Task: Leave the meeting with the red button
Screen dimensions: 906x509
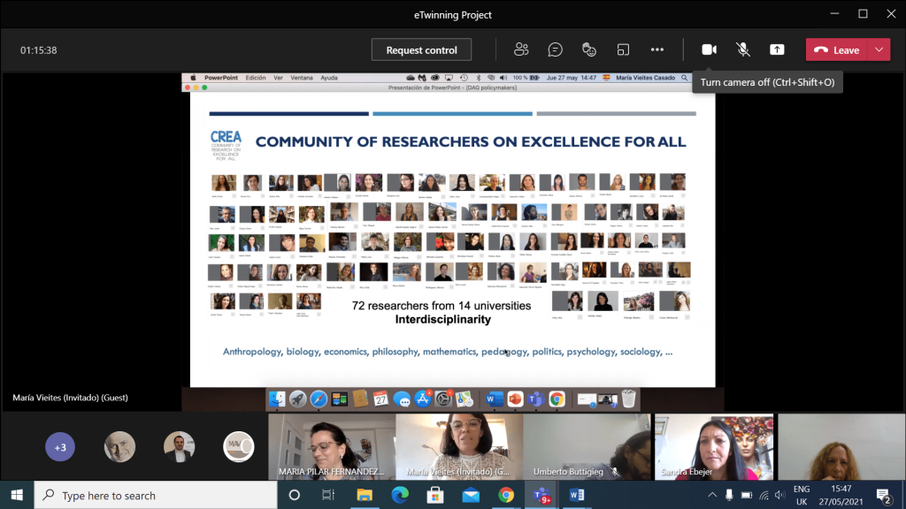Action: [836, 49]
